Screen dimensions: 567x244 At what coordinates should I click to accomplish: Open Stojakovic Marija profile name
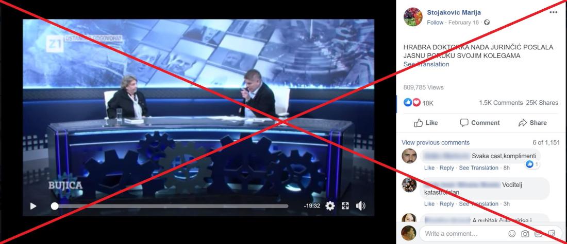[x=454, y=13]
